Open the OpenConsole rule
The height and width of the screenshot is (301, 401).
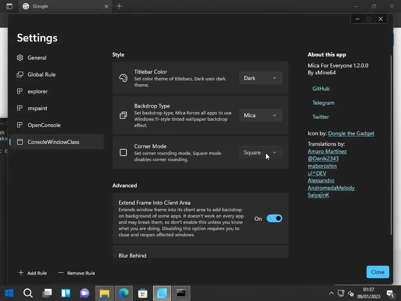(57, 125)
